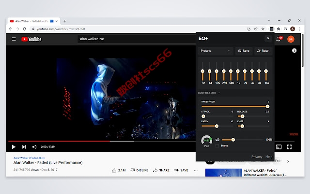Skip to the next video
The image size is (310, 194).
point(24,147)
